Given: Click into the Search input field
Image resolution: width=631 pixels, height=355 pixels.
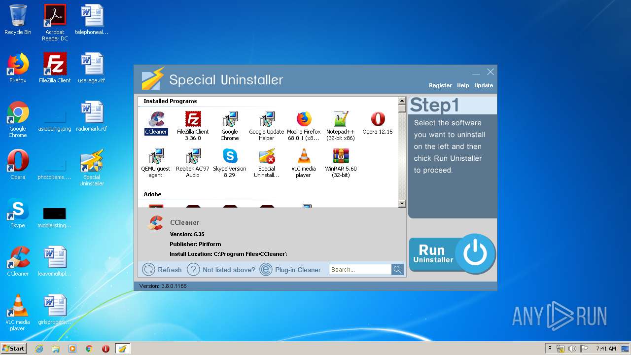Looking at the screenshot, I should tap(360, 270).
